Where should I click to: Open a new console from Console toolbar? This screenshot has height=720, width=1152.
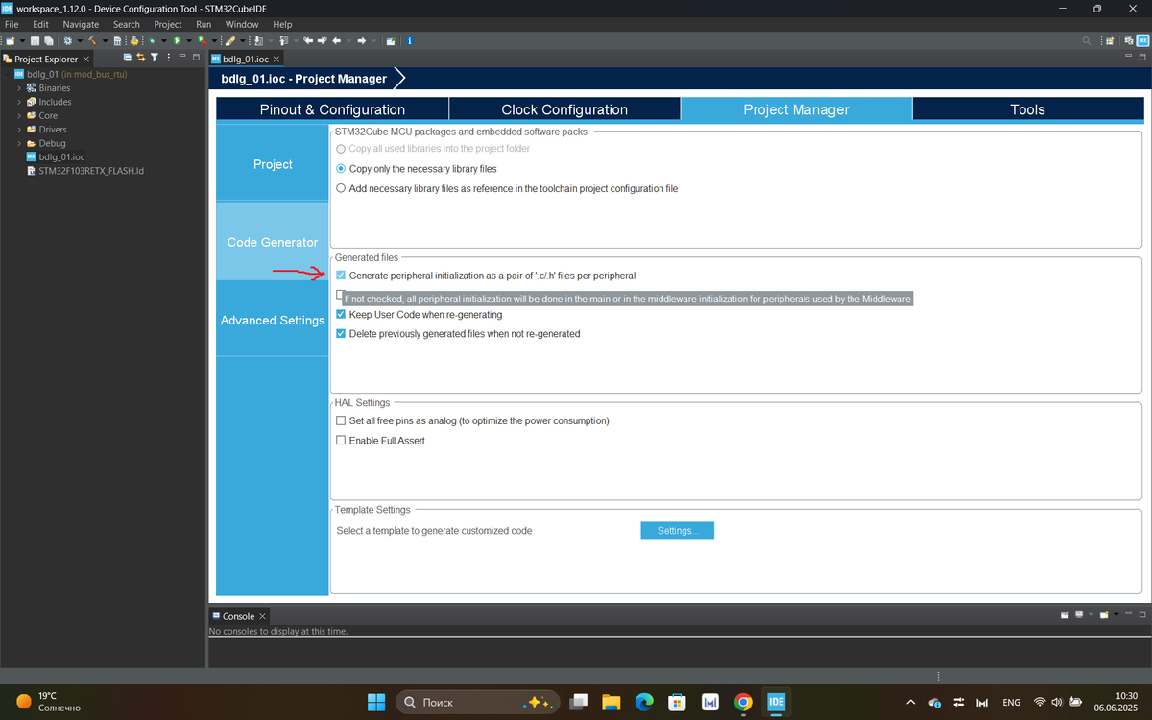[x=1104, y=615]
